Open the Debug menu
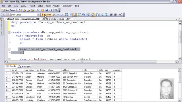Image resolution: width=182 pixels, height=102 pixels. click(40, 6)
